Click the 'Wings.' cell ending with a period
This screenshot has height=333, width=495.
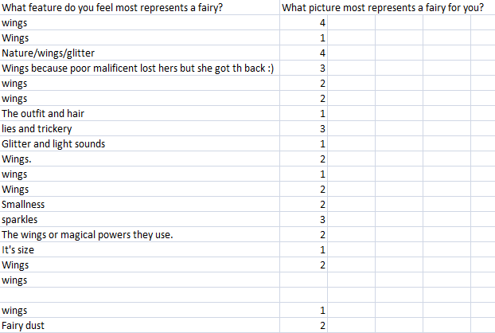click(139, 159)
